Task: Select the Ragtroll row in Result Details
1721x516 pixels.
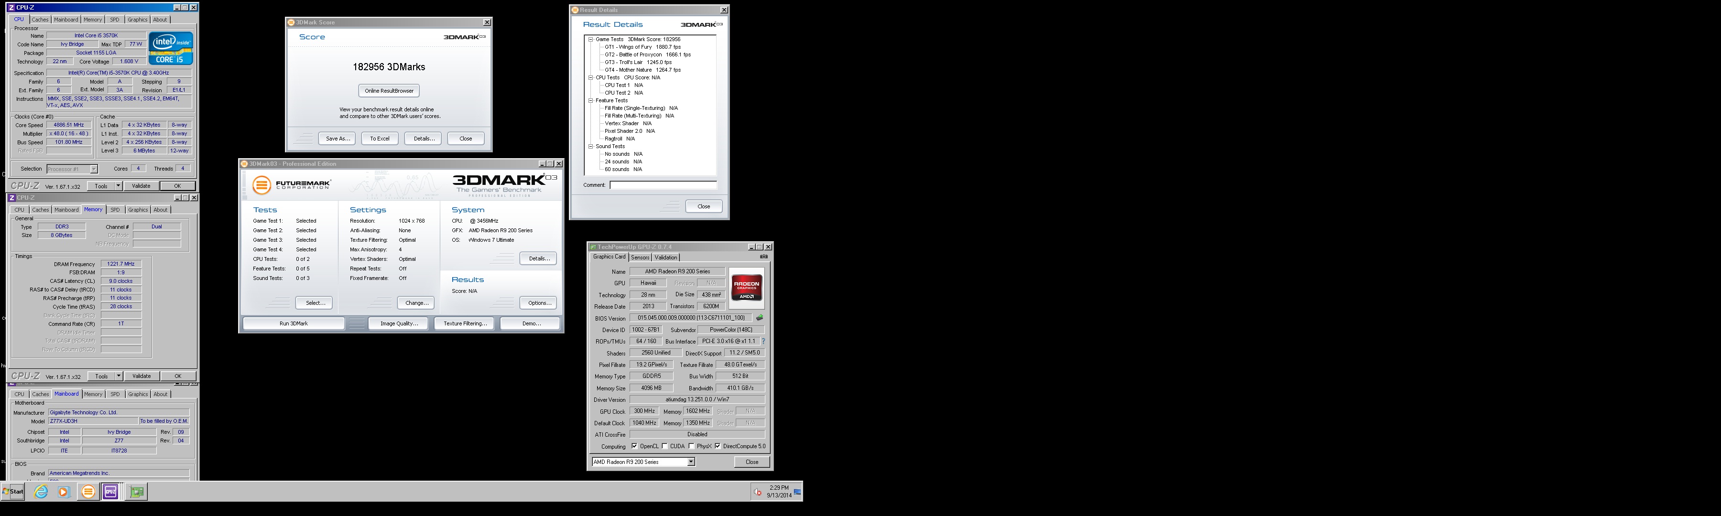Action: coord(619,139)
